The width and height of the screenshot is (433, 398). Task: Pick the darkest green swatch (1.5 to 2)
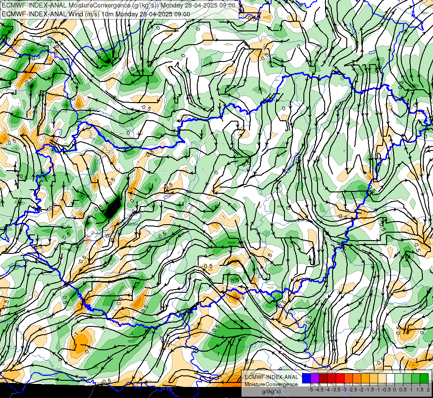(x=424, y=378)
